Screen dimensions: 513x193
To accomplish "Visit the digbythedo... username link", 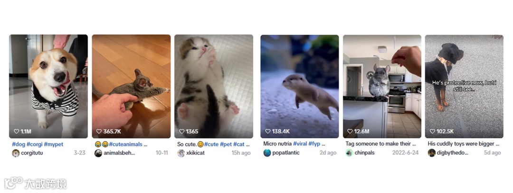I will (453, 153).
